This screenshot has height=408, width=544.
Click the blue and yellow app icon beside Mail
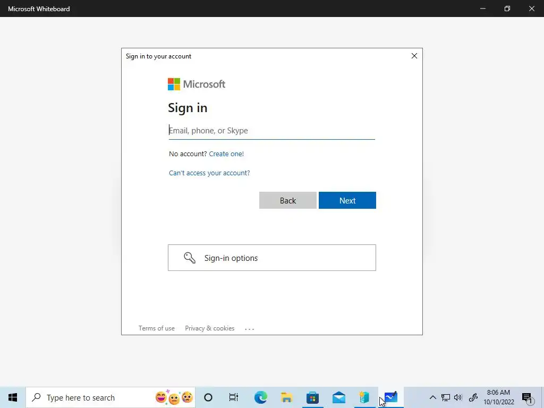pos(364,397)
